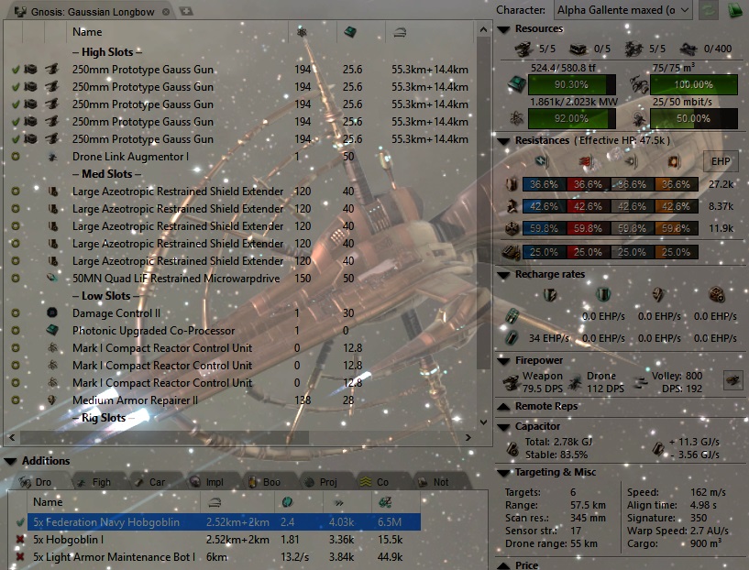Click the calibration icon showing 0/400
Screen dimensions: 749x570
(688, 49)
